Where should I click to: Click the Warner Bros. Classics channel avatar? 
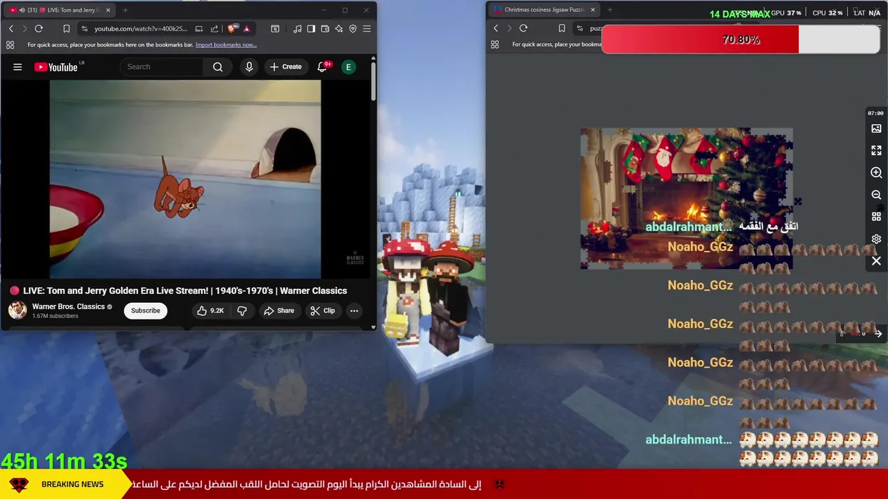pos(17,310)
